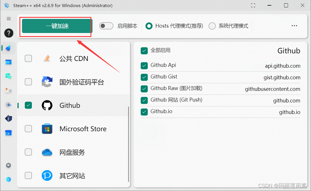Click the gist.github.com domain text
Viewport: 311px width, 191px height.
282,77
